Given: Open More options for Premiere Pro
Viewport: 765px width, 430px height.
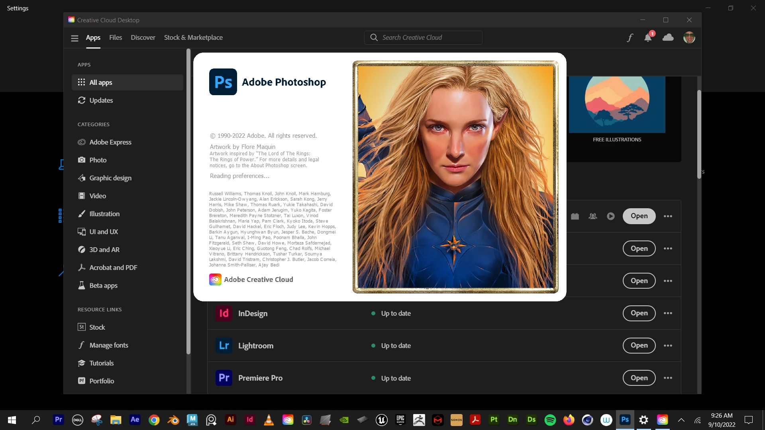Looking at the screenshot, I should [x=668, y=378].
